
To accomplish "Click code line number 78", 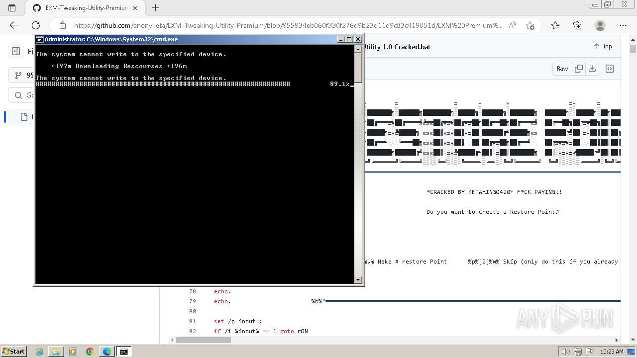I will click(x=193, y=291).
